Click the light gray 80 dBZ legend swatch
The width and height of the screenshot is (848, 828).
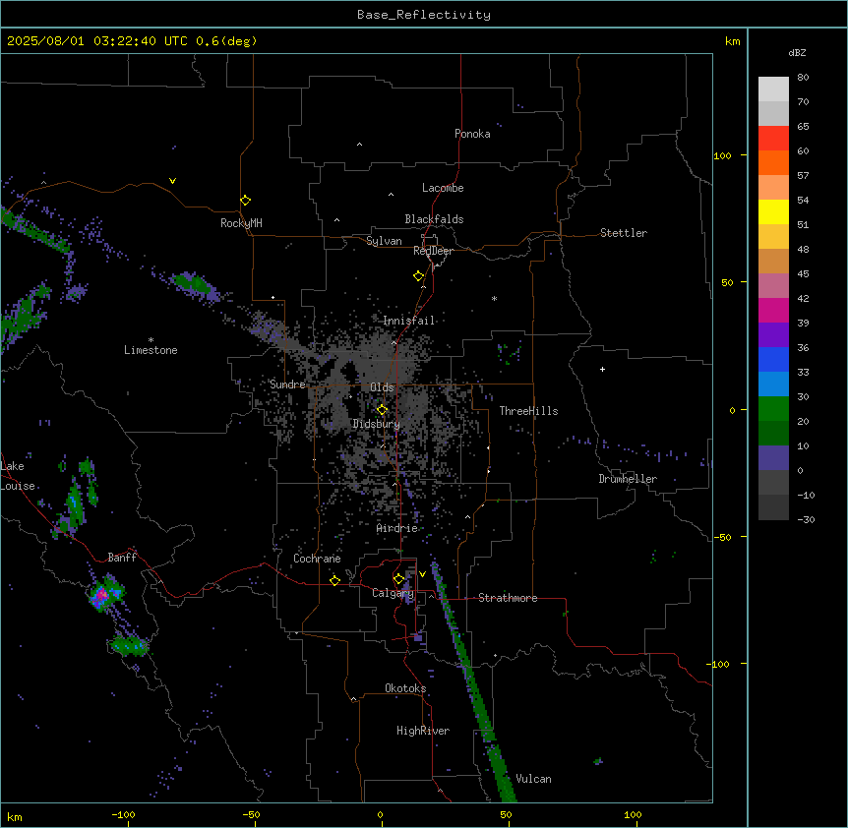click(x=773, y=89)
